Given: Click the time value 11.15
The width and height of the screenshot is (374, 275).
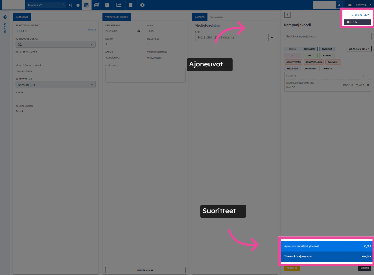Looking at the screenshot, I should pos(150,31).
